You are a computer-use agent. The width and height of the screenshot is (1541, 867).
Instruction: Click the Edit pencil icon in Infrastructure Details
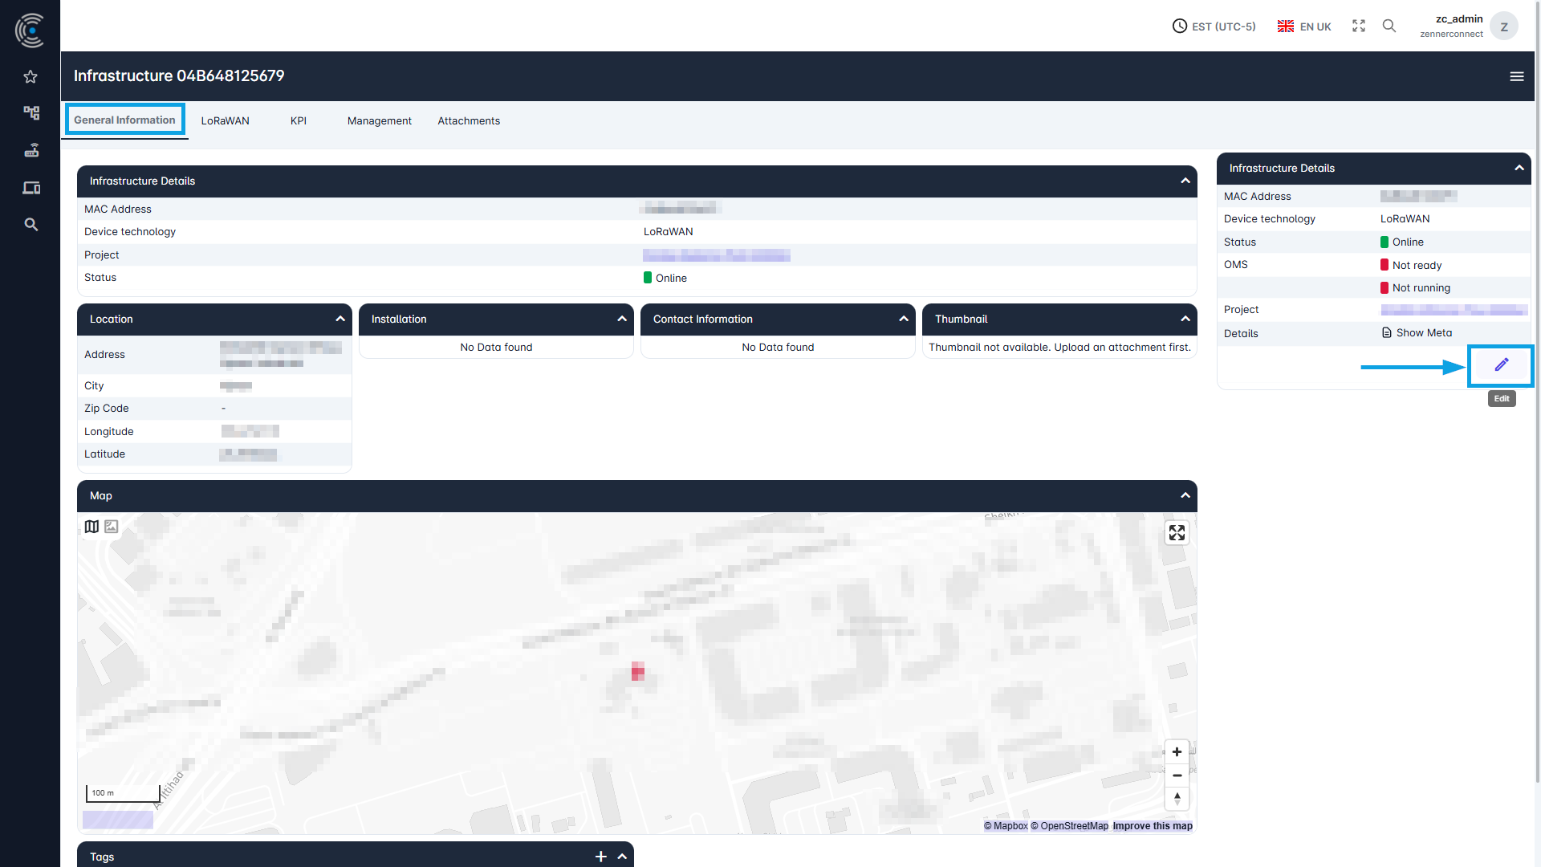click(1501, 365)
